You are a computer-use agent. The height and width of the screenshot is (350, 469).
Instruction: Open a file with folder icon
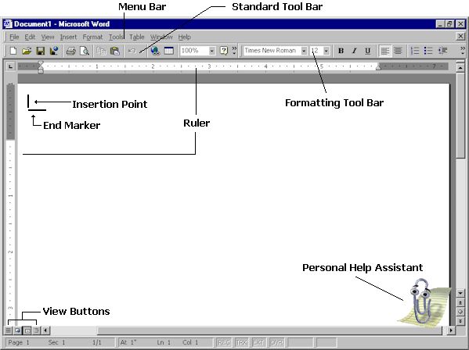(27, 51)
